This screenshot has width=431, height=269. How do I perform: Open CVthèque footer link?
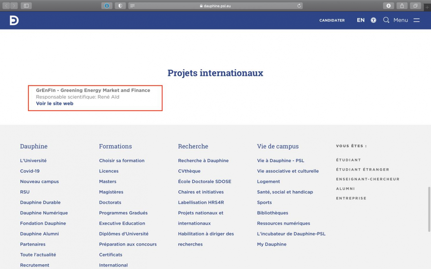coord(189,171)
